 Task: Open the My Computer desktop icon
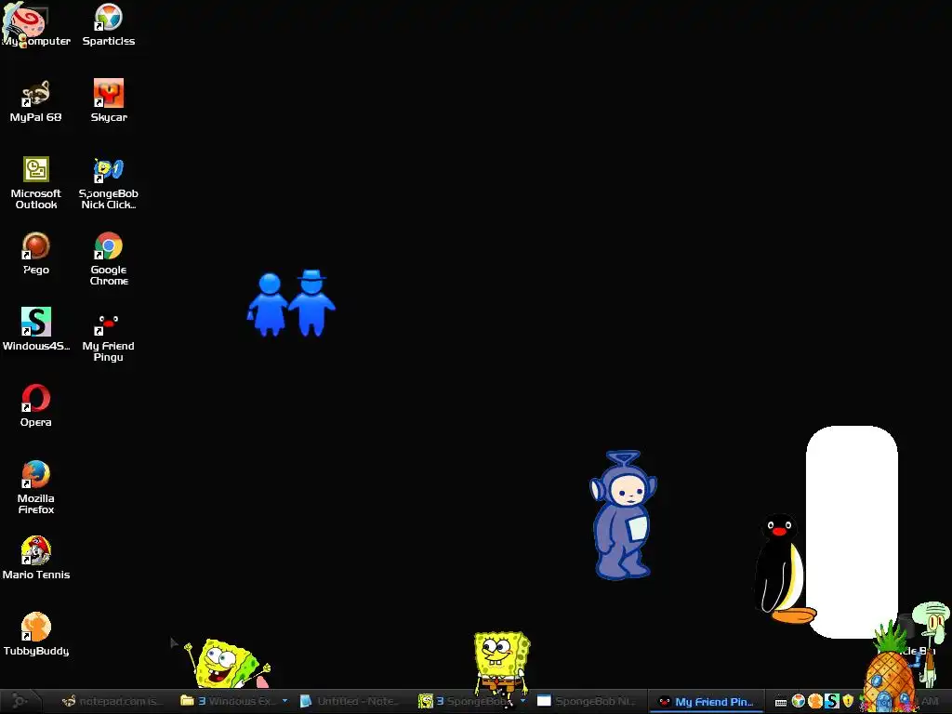(x=35, y=25)
